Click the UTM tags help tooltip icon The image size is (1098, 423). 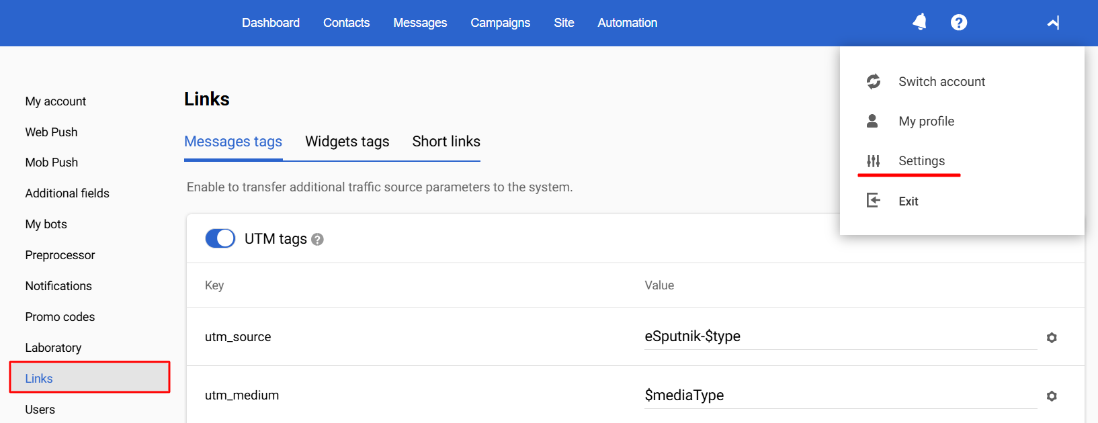(x=318, y=240)
